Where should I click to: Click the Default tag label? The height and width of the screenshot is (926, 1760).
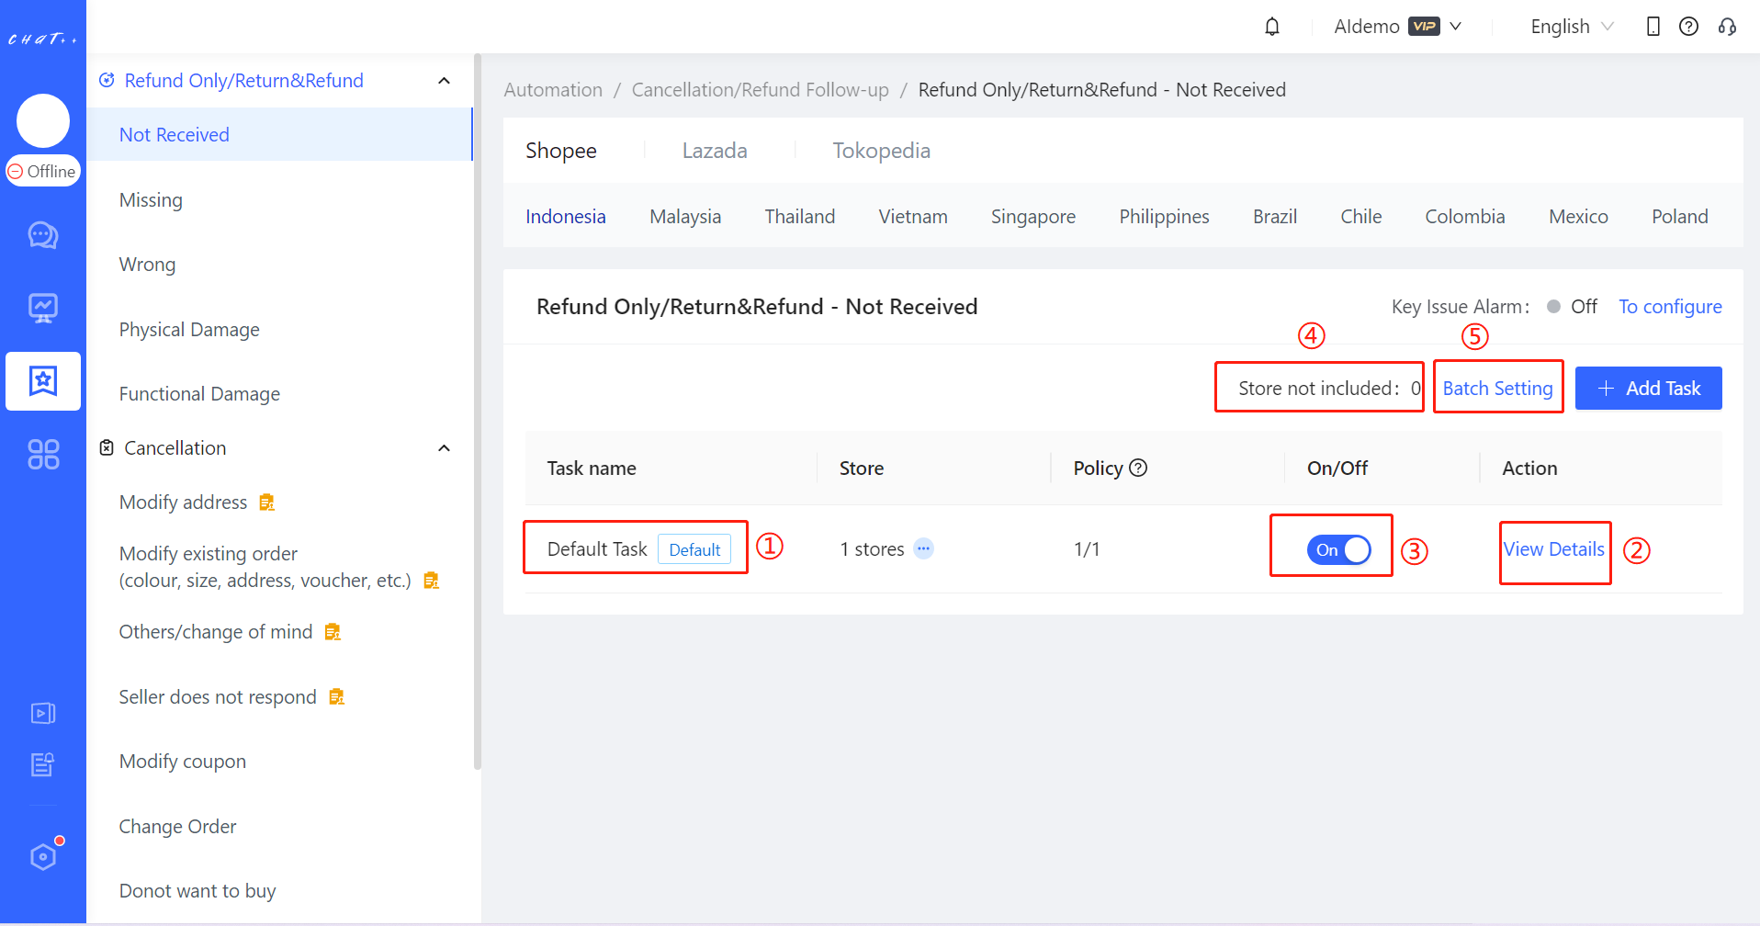[x=694, y=549]
